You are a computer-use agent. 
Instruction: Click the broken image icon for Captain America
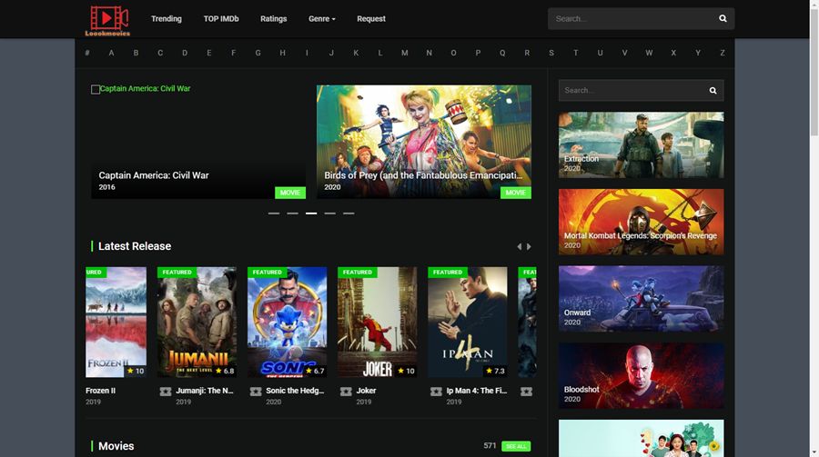(x=95, y=89)
